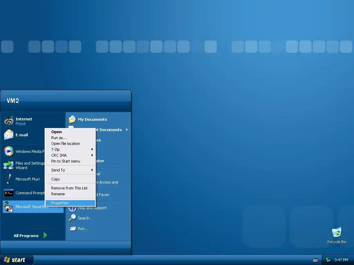Click the 3:47 PM clock
Screen dimensions: 354x265
[341, 260]
